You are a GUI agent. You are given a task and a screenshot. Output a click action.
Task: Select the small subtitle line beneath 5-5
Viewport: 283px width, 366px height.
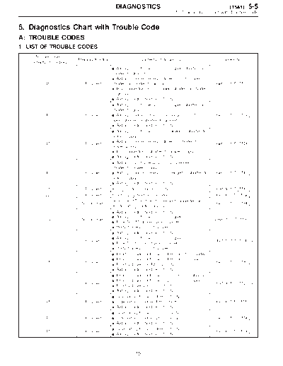coord(216,12)
